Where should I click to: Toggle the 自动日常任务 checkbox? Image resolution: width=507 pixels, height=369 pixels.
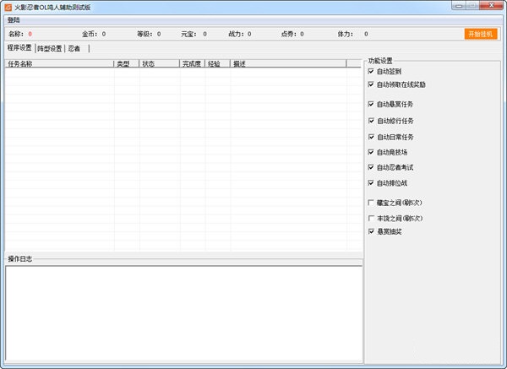(371, 137)
